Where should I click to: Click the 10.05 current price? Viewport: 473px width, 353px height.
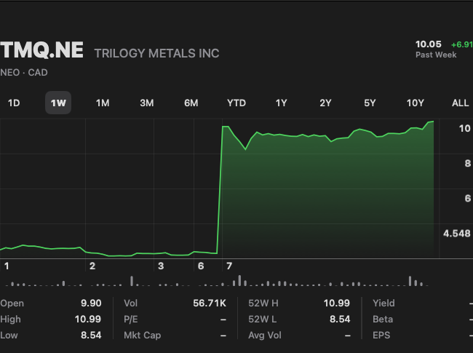429,44
